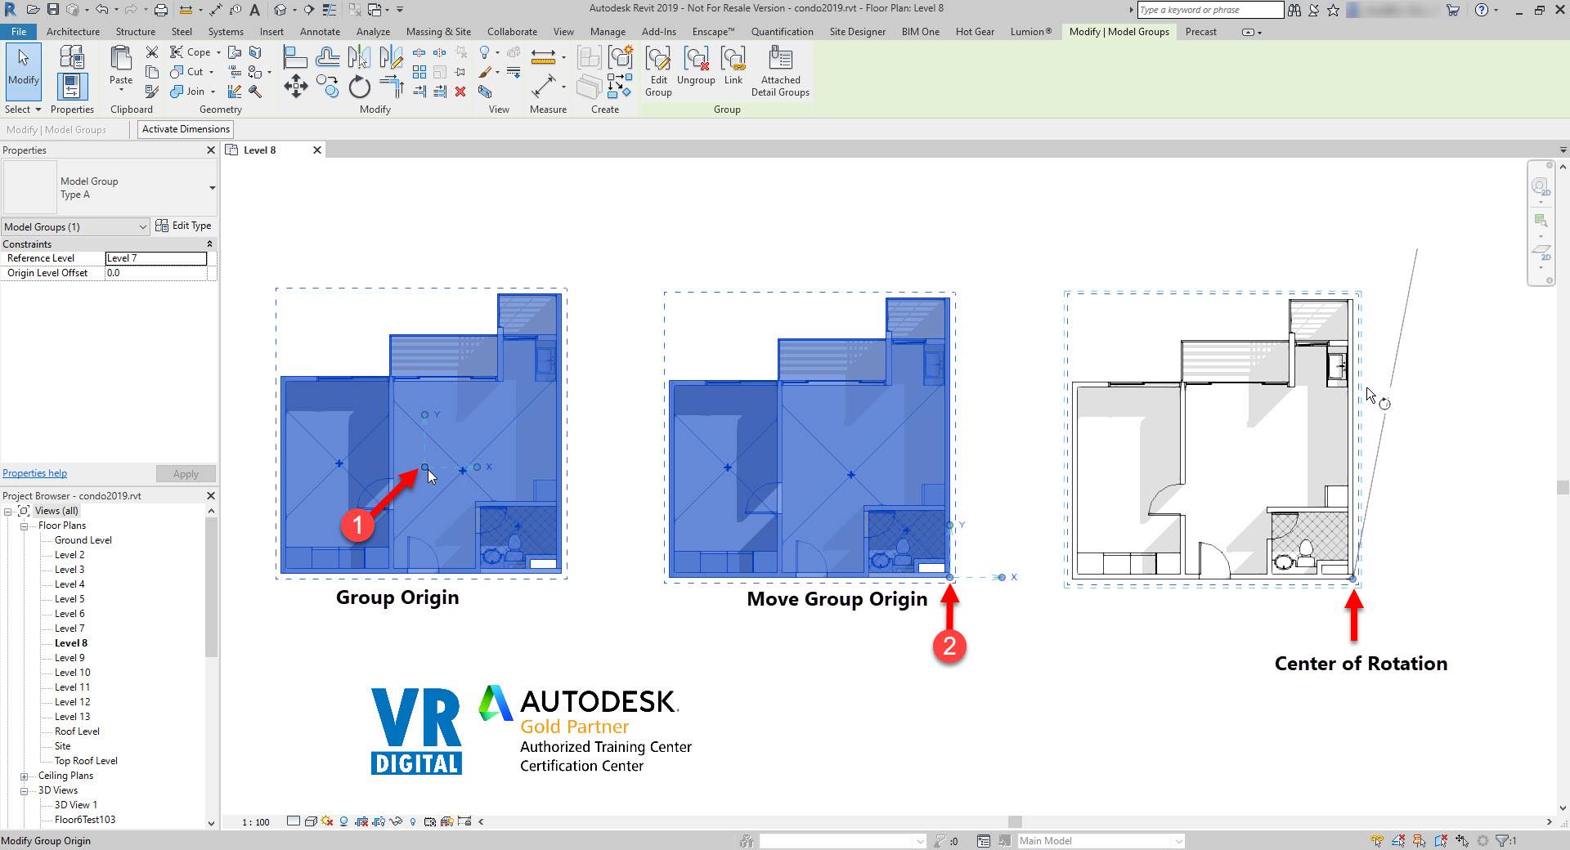Select the Move tool icon
The image size is (1570, 850).
[296, 86]
